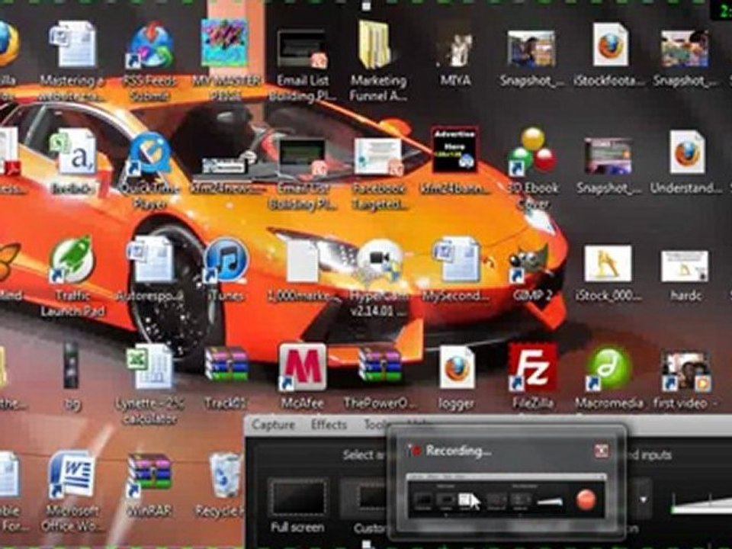Launch the FileZilla shortcut
The height and width of the screenshot is (549, 732).
(x=533, y=367)
